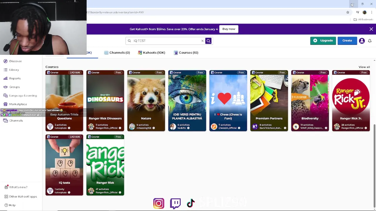Image resolution: width=376 pixels, height=211 pixels.
Task: Open What's new in sidebar
Action: [16, 187]
